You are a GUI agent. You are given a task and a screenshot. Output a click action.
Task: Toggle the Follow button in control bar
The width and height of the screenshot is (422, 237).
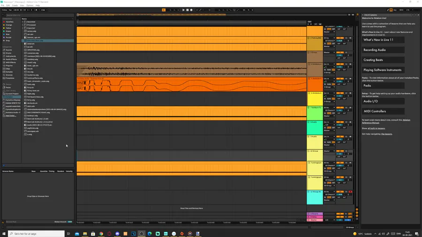4,10
